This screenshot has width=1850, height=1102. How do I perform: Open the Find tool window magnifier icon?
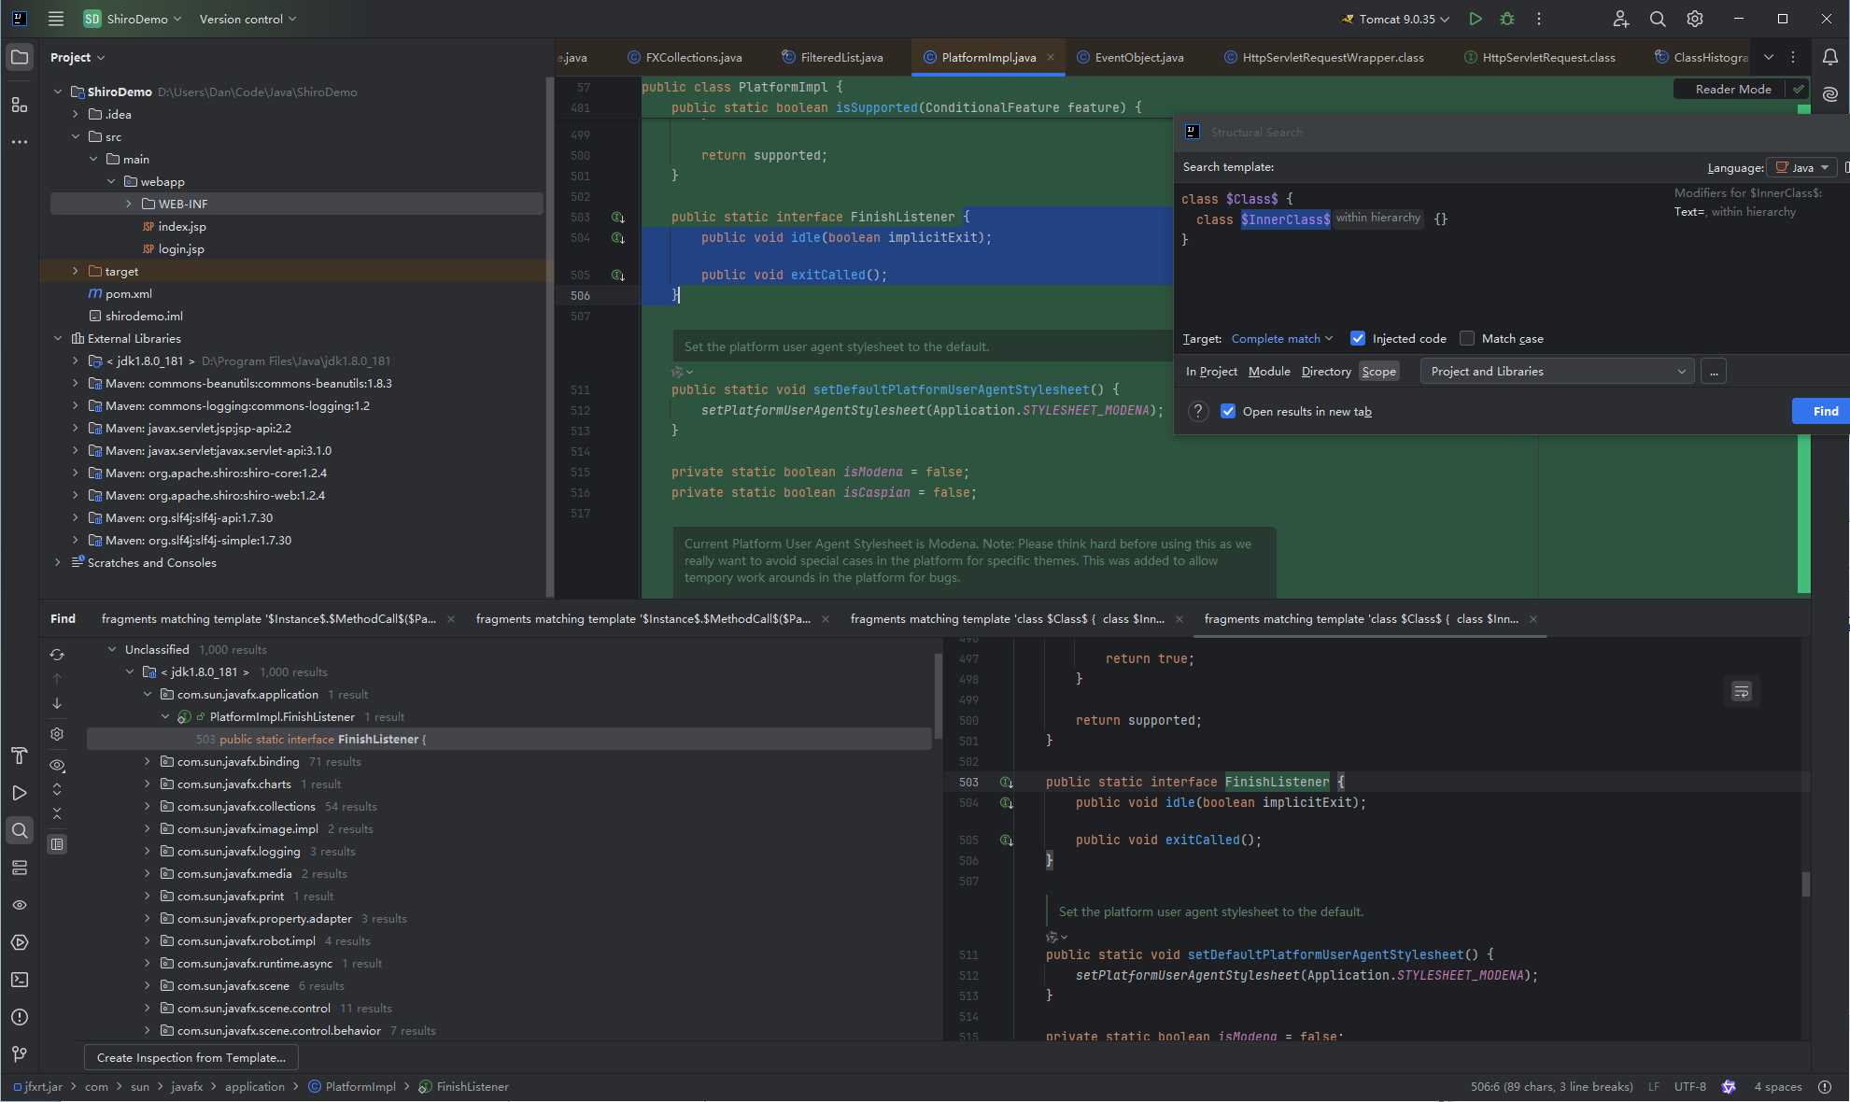(x=20, y=830)
